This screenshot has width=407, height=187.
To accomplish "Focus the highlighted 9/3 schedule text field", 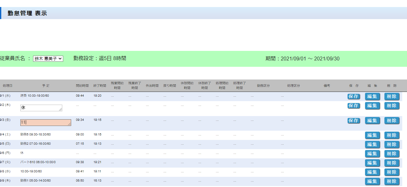I will tap(45, 123).
